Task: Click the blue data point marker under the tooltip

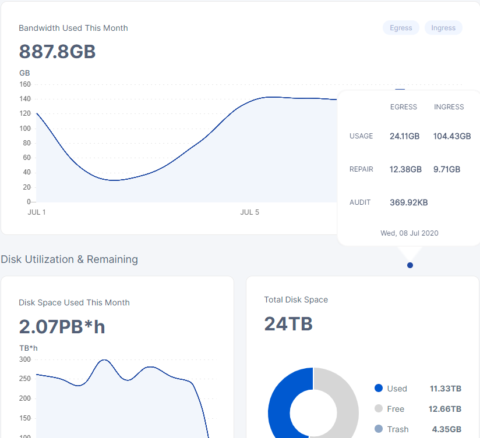Action: [410, 265]
